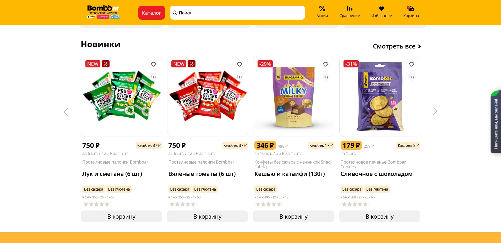Image resolution: width=501 pixels, height=243 pixels.
Task: Add Лук и сметана sticks to comparison
Action: 154,77
